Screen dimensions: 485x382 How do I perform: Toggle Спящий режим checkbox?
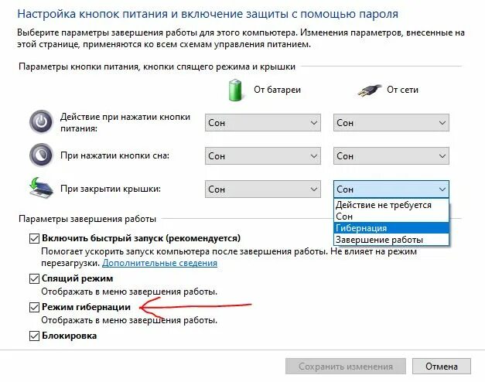[33, 278]
